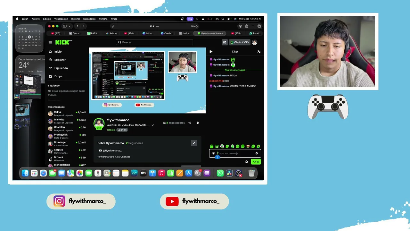This screenshot has width=410, height=231.
Task: Click the Obtén KICKs button
Action: pos(240,42)
